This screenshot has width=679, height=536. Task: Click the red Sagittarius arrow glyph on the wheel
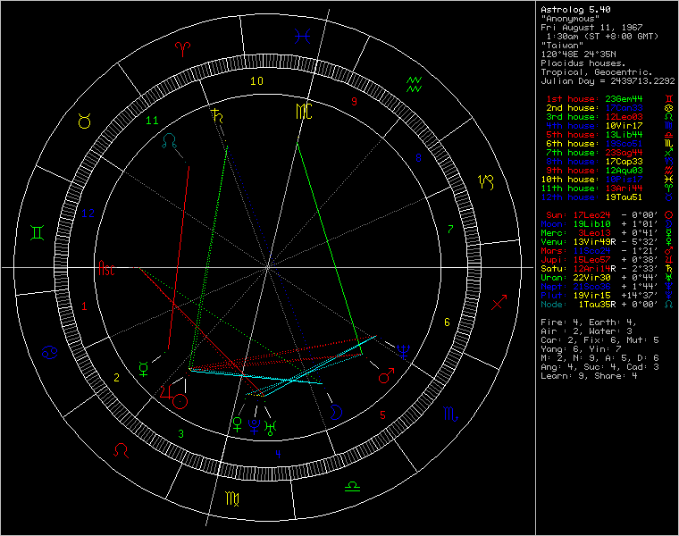(499, 302)
